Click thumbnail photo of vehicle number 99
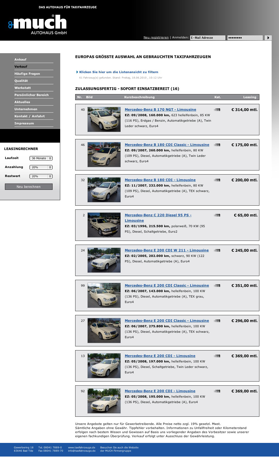The width and height of the screenshot is (279, 459). 104,295
